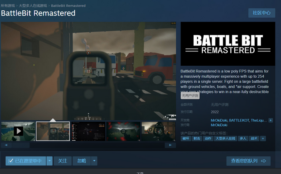Click the 忽略 ignore button
Screen dimensions: 281x174
(x=82, y=161)
